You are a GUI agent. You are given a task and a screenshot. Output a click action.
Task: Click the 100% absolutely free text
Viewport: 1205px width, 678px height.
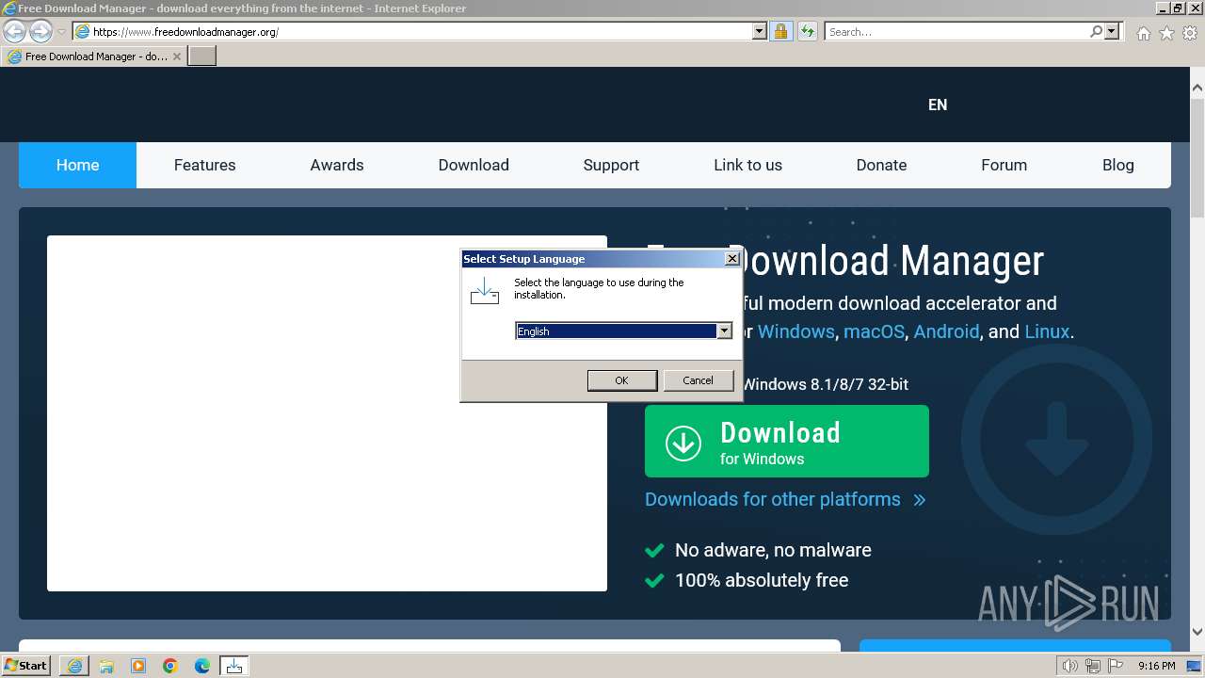pyautogui.click(x=762, y=580)
